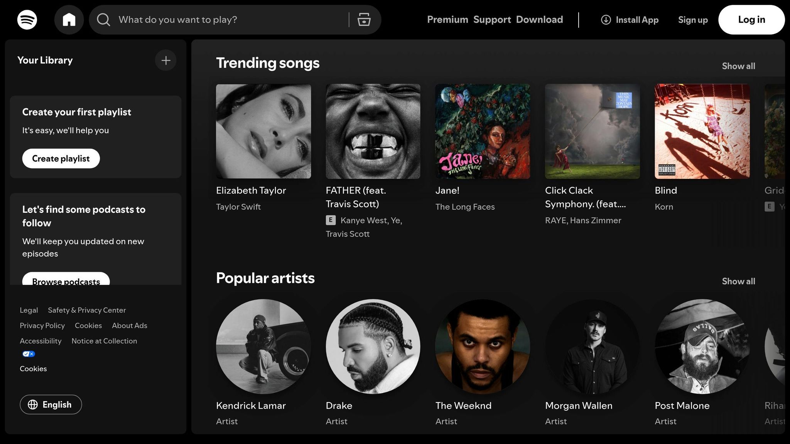The width and height of the screenshot is (790, 444).
Task: Click the 'Popular artists' heading
Action: [x=265, y=278]
